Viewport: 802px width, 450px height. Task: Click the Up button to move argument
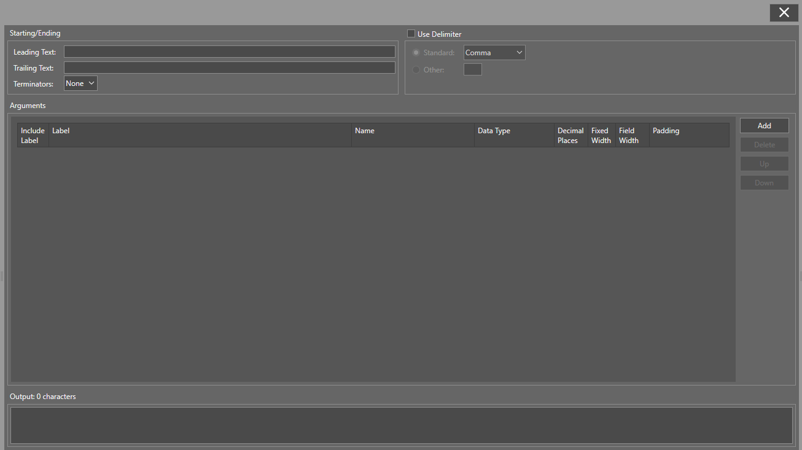tap(764, 164)
